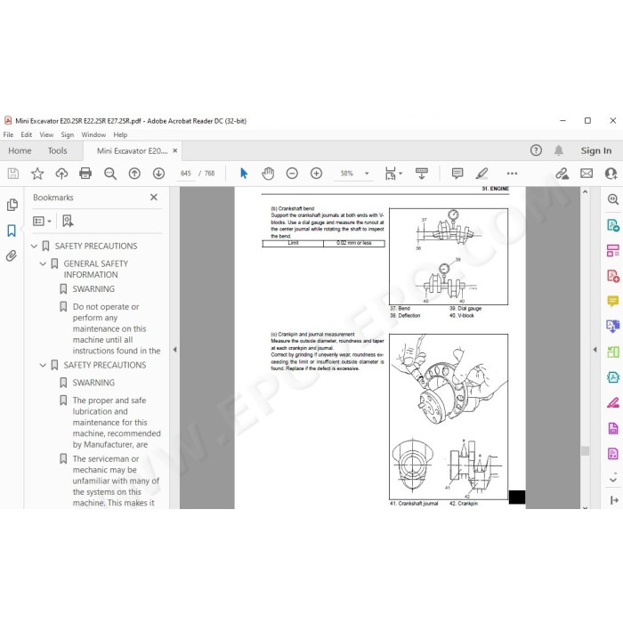Open the Add comment tool
This screenshot has width=623, height=623.
coord(457,174)
